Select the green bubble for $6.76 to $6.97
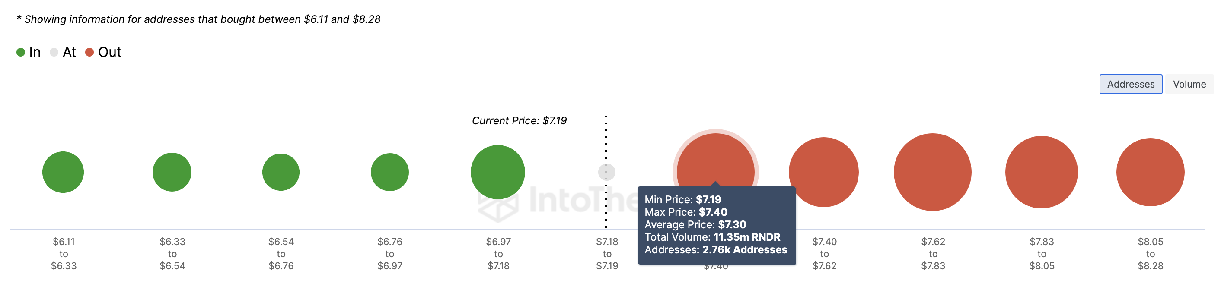 click(389, 172)
